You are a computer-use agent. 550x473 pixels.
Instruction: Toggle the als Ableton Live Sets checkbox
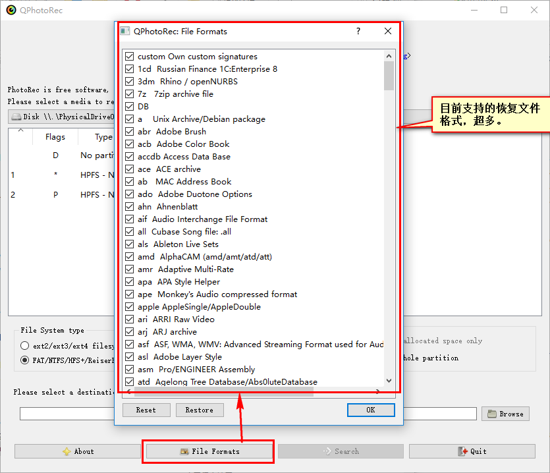pos(130,244)
